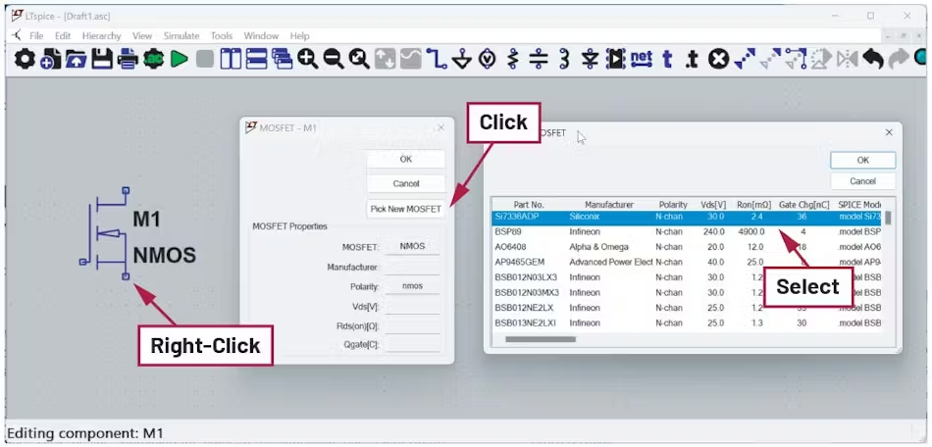Image resolution: width=932 pixels, height=447 pixels.
Task: Open the settings gear in the toolbar
Action: tap(25, 59)
